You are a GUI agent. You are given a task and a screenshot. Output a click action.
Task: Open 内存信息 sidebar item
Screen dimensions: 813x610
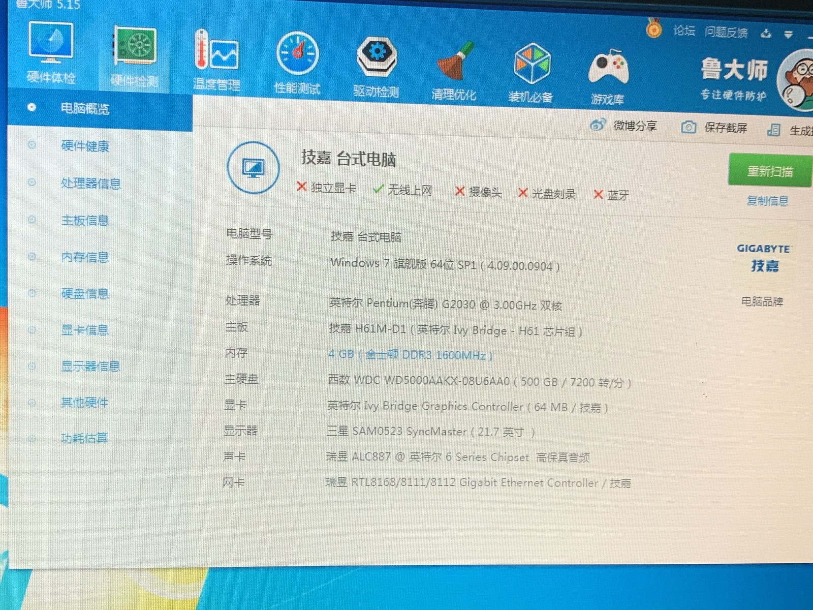point(85,257)
